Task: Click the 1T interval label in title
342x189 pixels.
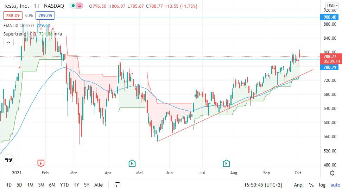Action: coord(37,6)
